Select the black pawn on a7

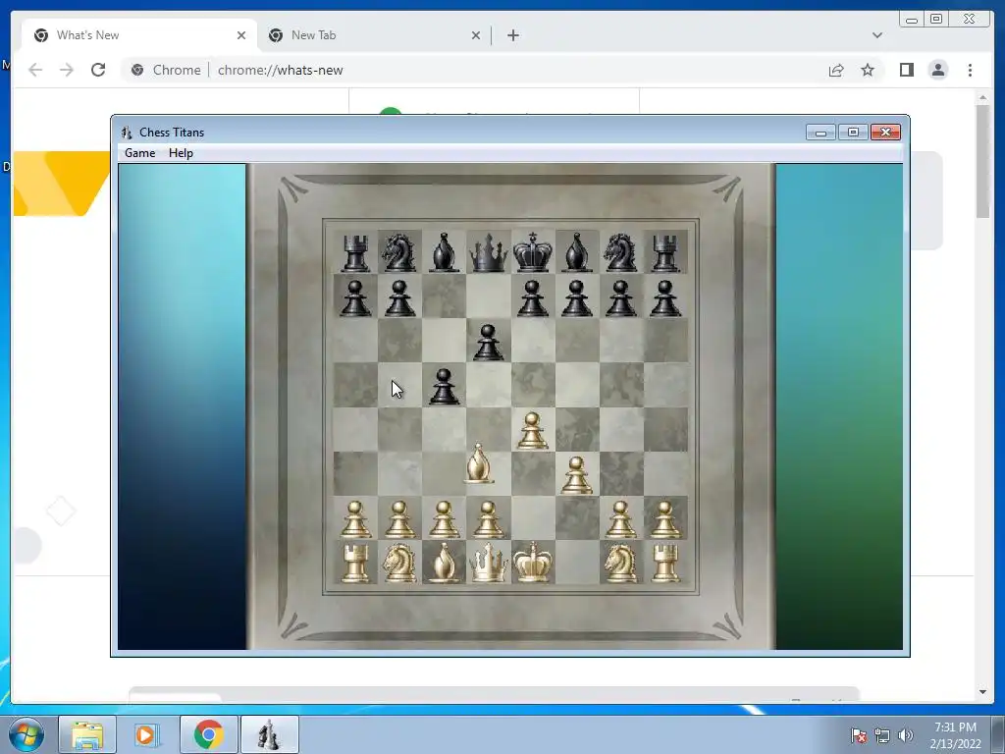pos(355,298)
